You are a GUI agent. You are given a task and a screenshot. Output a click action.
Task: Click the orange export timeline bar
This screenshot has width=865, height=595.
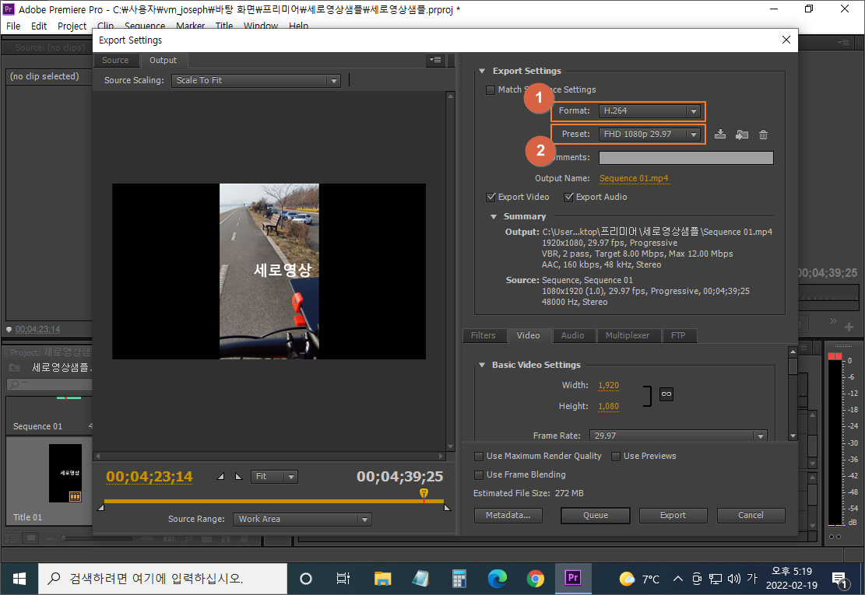point(273,502)
